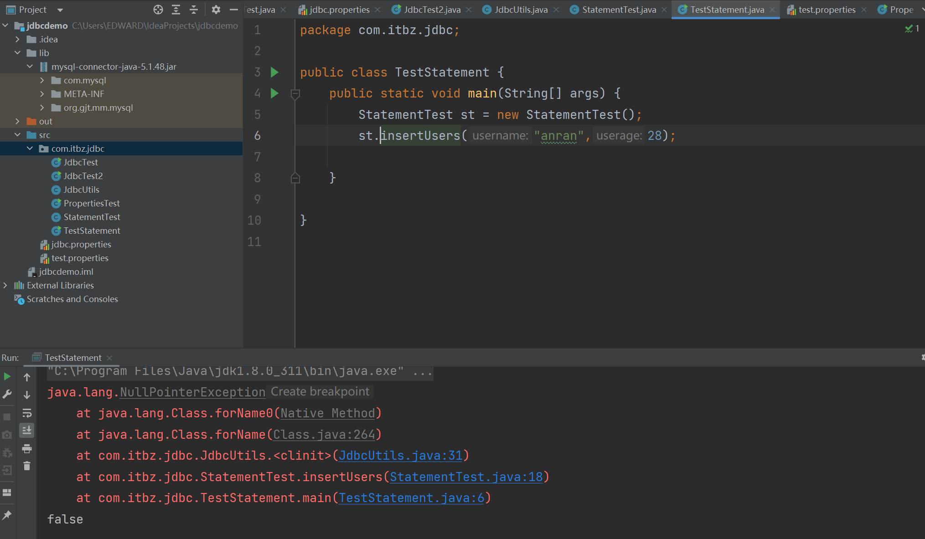The width and height of the screenshot is (925, 539).
Task: Switch to JdbcUtils.java tab
Action: point(520,10)
